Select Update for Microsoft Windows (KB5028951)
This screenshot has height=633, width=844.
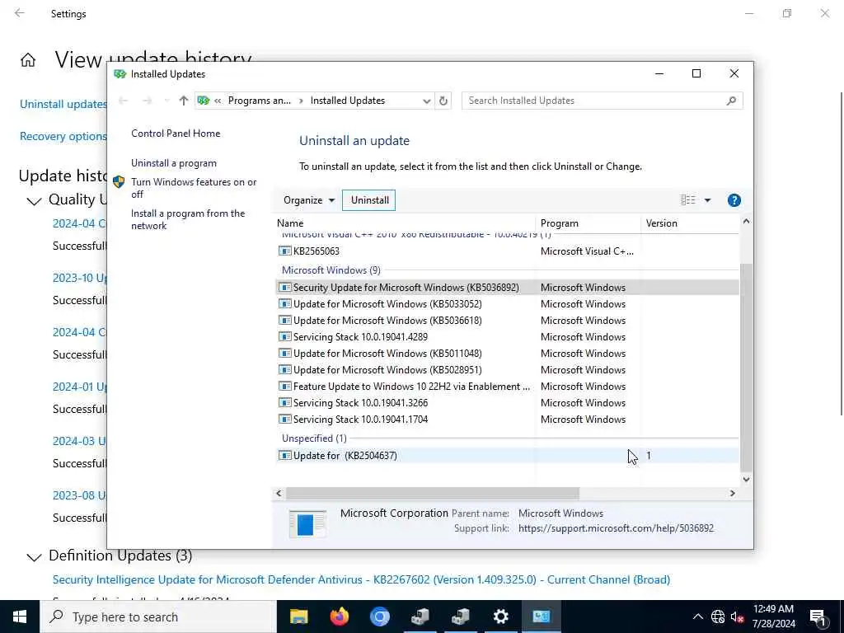point(507,370)
